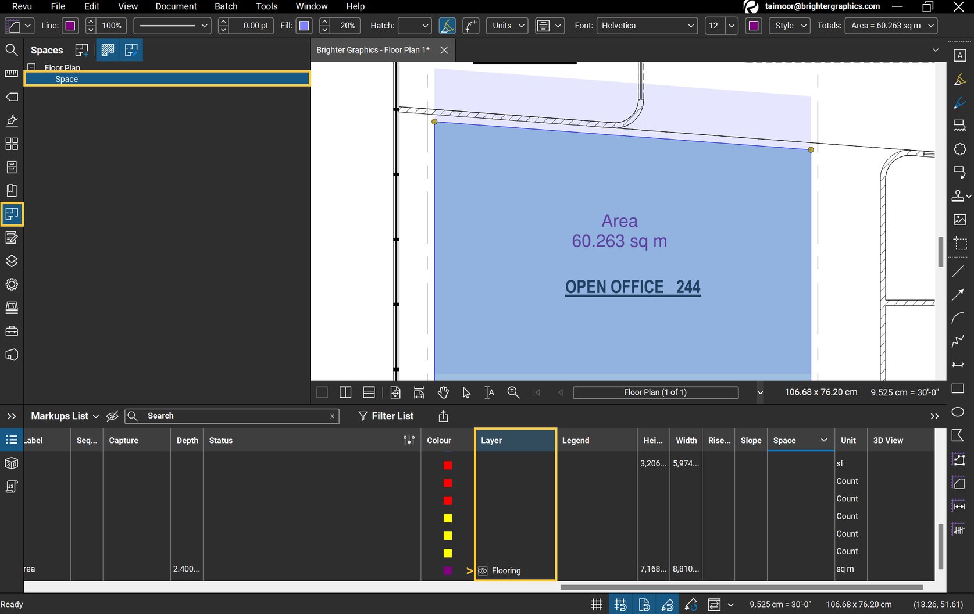Open the Spaces panel in the left sidebar
Screen dimensions: 974x614
point(12,214)
